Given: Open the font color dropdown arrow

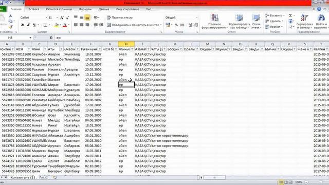Looking at the screenshot, I should 68,25.
